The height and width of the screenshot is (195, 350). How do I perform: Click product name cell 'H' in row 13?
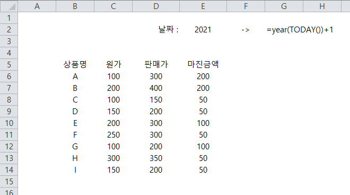[x=75, y=158]
